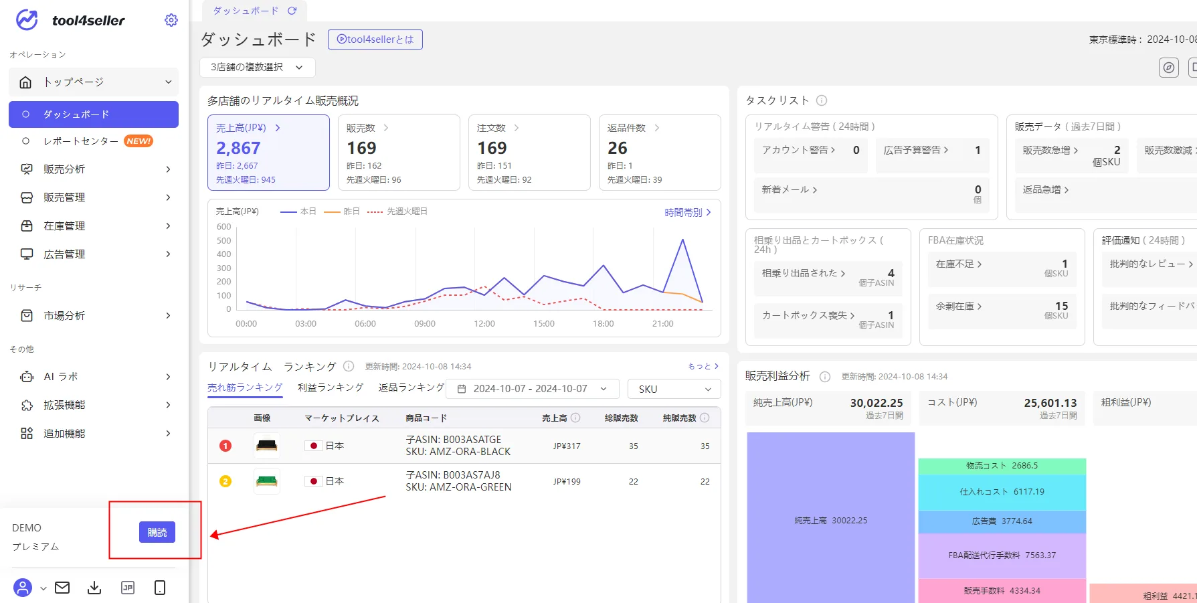The width and height of the screenshot is (1197, 603).
Task: Open the user avatar icon in sidebar footer
Action: (23, 588)
